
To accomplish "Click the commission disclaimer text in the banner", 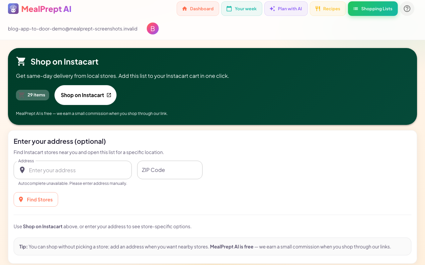I will click(x=92, y=114).
